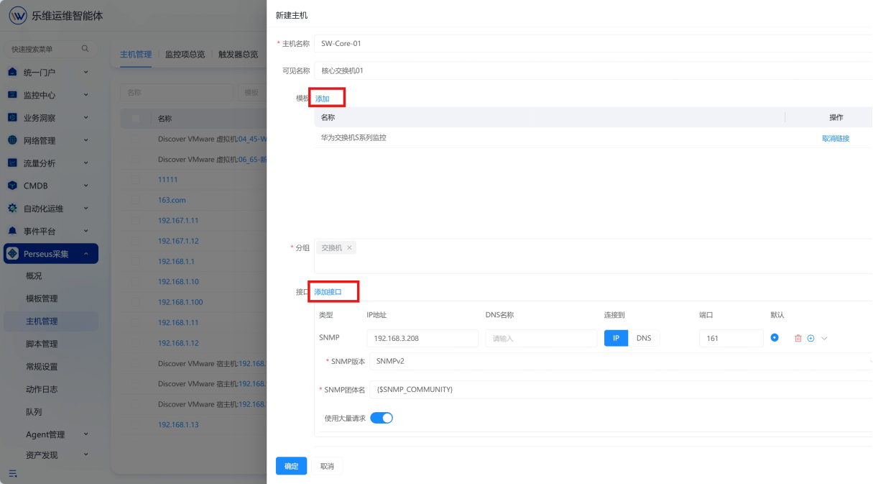Click the DNS名称 input field
The image size is (873, 484).
point(541,338)
